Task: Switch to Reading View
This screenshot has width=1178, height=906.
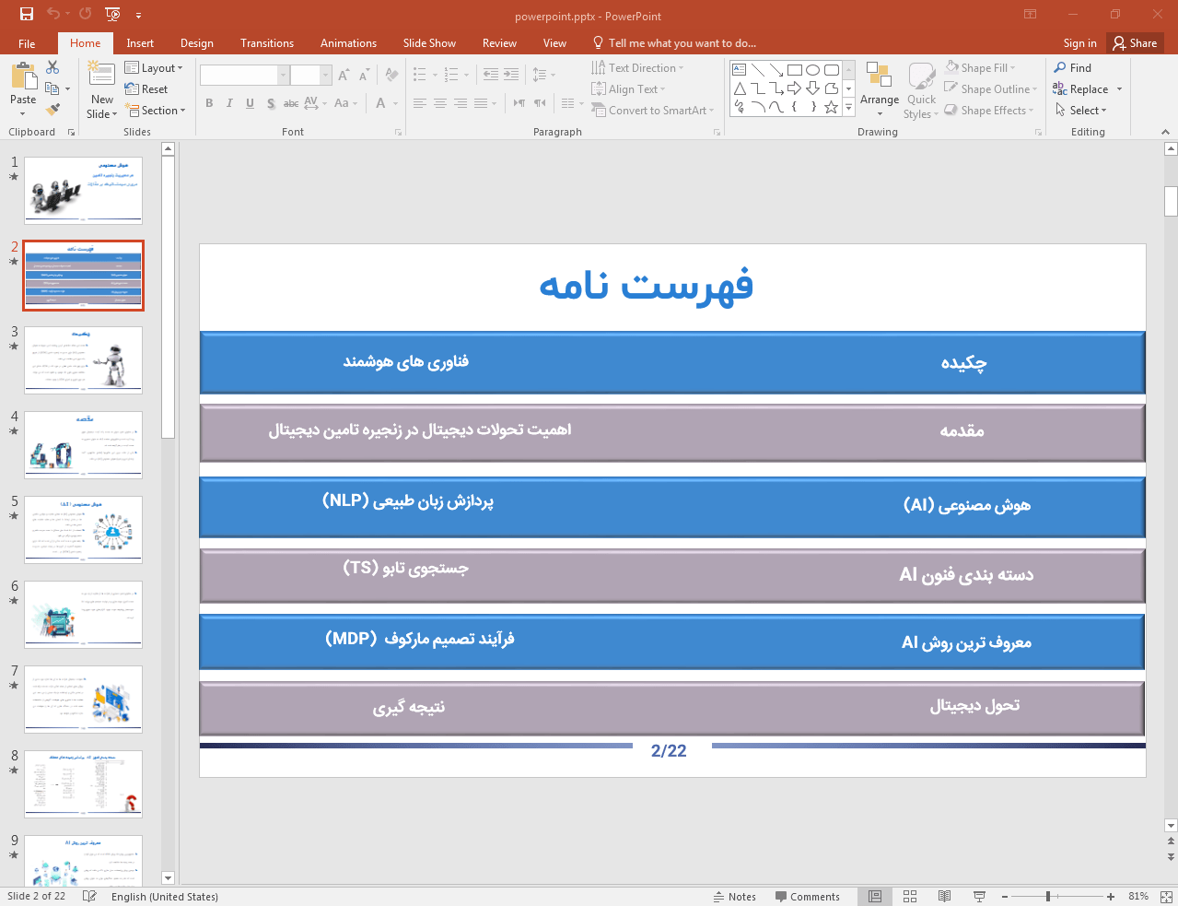Action: tap(944, 896)
